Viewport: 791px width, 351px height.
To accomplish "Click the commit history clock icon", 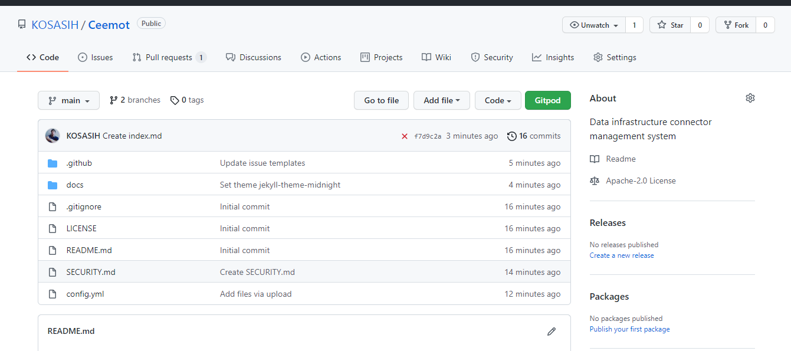I will coord(511,136).
